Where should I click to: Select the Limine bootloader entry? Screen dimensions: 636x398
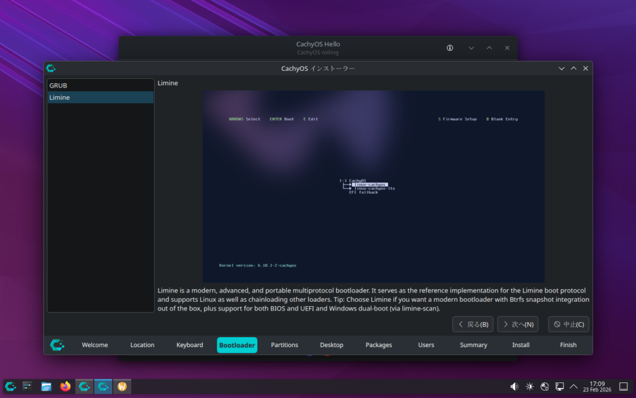coord(100,97)
